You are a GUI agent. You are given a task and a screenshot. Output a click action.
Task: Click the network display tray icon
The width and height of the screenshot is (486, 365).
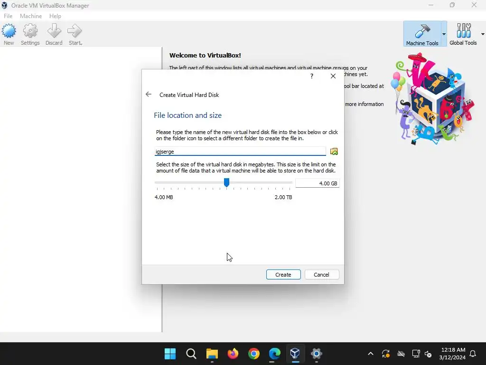click(416, 354)
